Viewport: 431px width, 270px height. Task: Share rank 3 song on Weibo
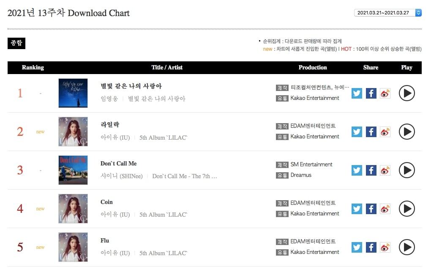click(x=385, y=170)
